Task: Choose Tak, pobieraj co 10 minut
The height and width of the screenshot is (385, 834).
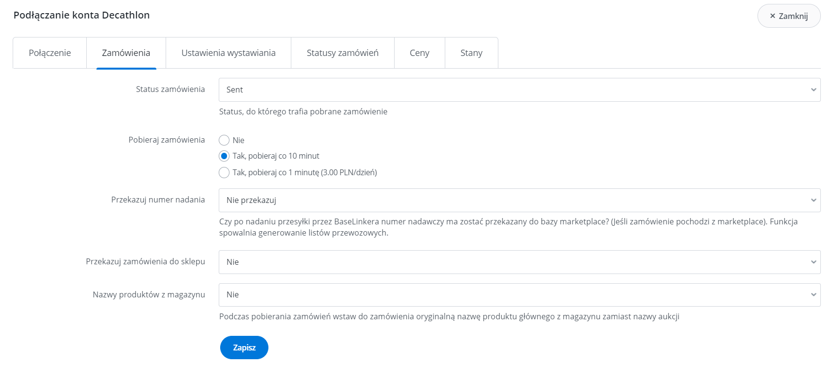Action: [224, 156]
